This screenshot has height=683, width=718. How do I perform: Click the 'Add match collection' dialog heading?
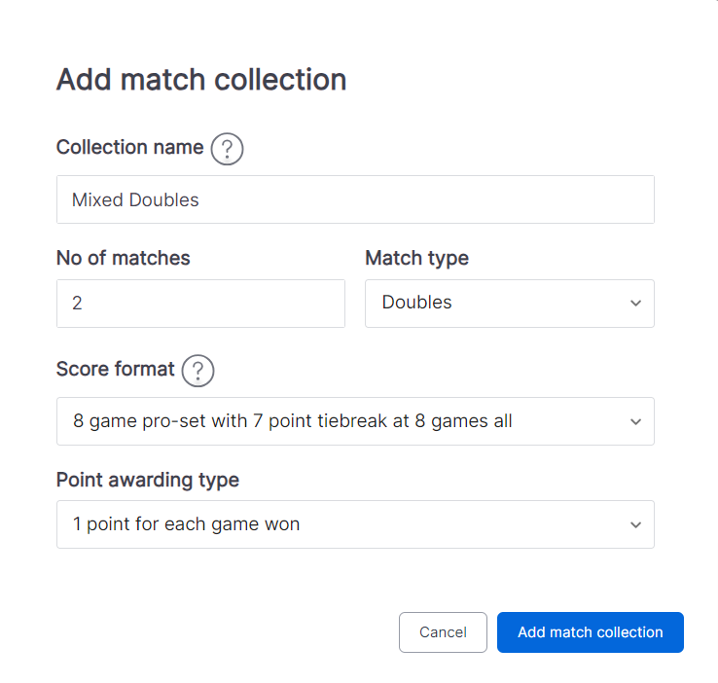201,80
